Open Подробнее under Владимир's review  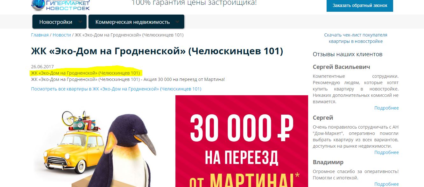point(386,184)
